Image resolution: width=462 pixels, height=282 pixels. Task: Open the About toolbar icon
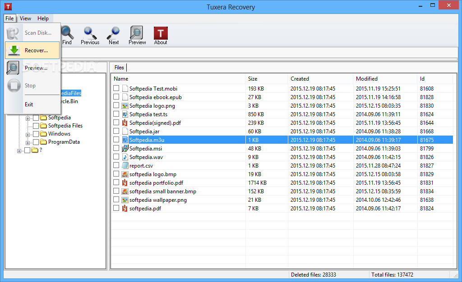coord(161,33)
